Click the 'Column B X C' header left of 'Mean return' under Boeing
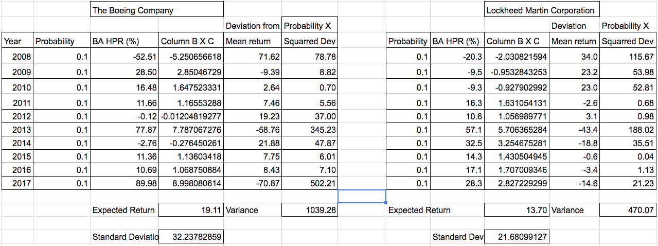This screenshot has height=246, width=658. 191,41
